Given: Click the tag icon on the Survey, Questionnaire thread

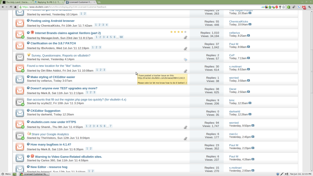Looking at the screenshot, I should 186,60.
